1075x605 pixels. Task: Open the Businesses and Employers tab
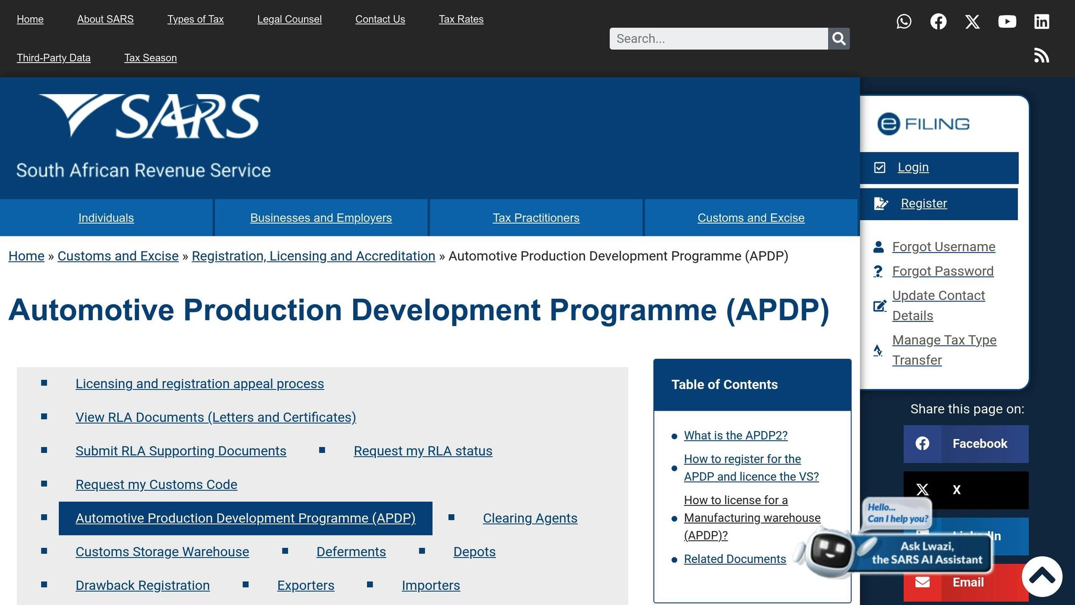point(321,218)
